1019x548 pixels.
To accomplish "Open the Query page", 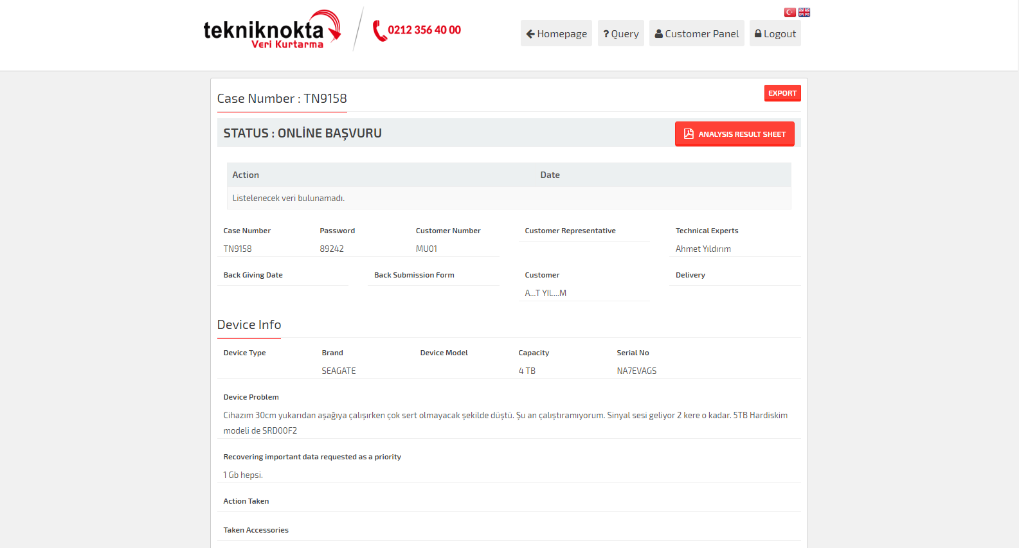I will pyautogui.click(x=620, y=33).
